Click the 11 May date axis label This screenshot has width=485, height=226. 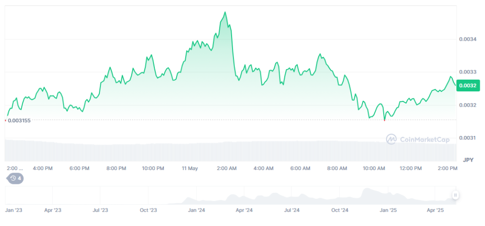point(189,168)
